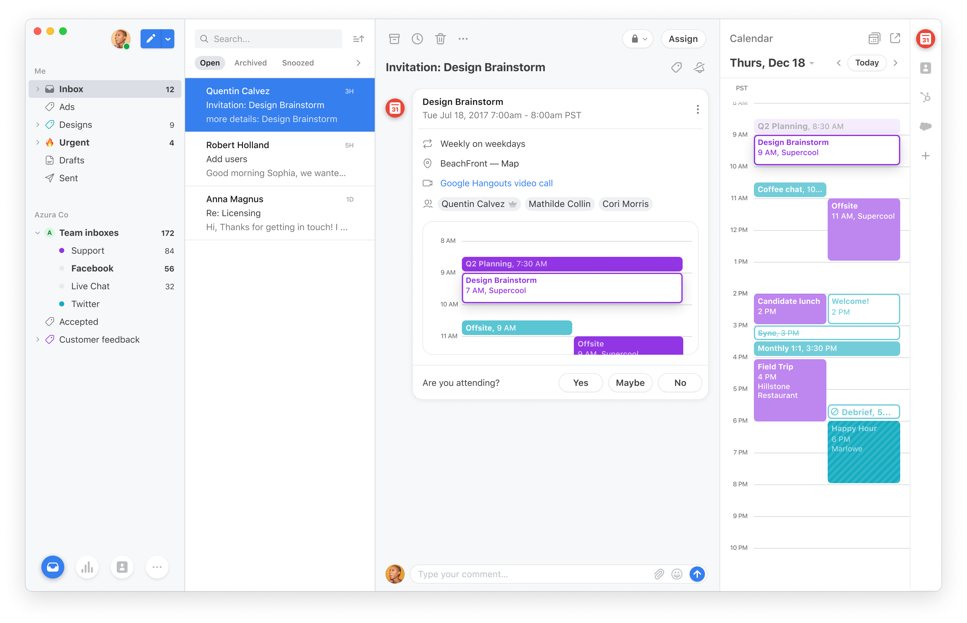Attach a file with the paperclip icon
This screenshot has width=967, height=623.
click(659, 574)
